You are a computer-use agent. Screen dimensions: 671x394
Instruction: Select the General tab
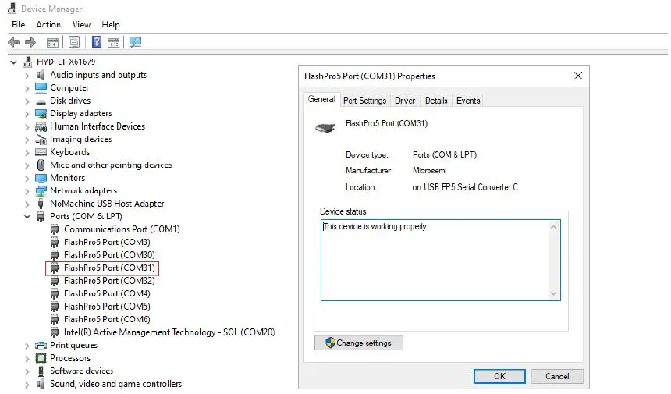tap(321, 99)
